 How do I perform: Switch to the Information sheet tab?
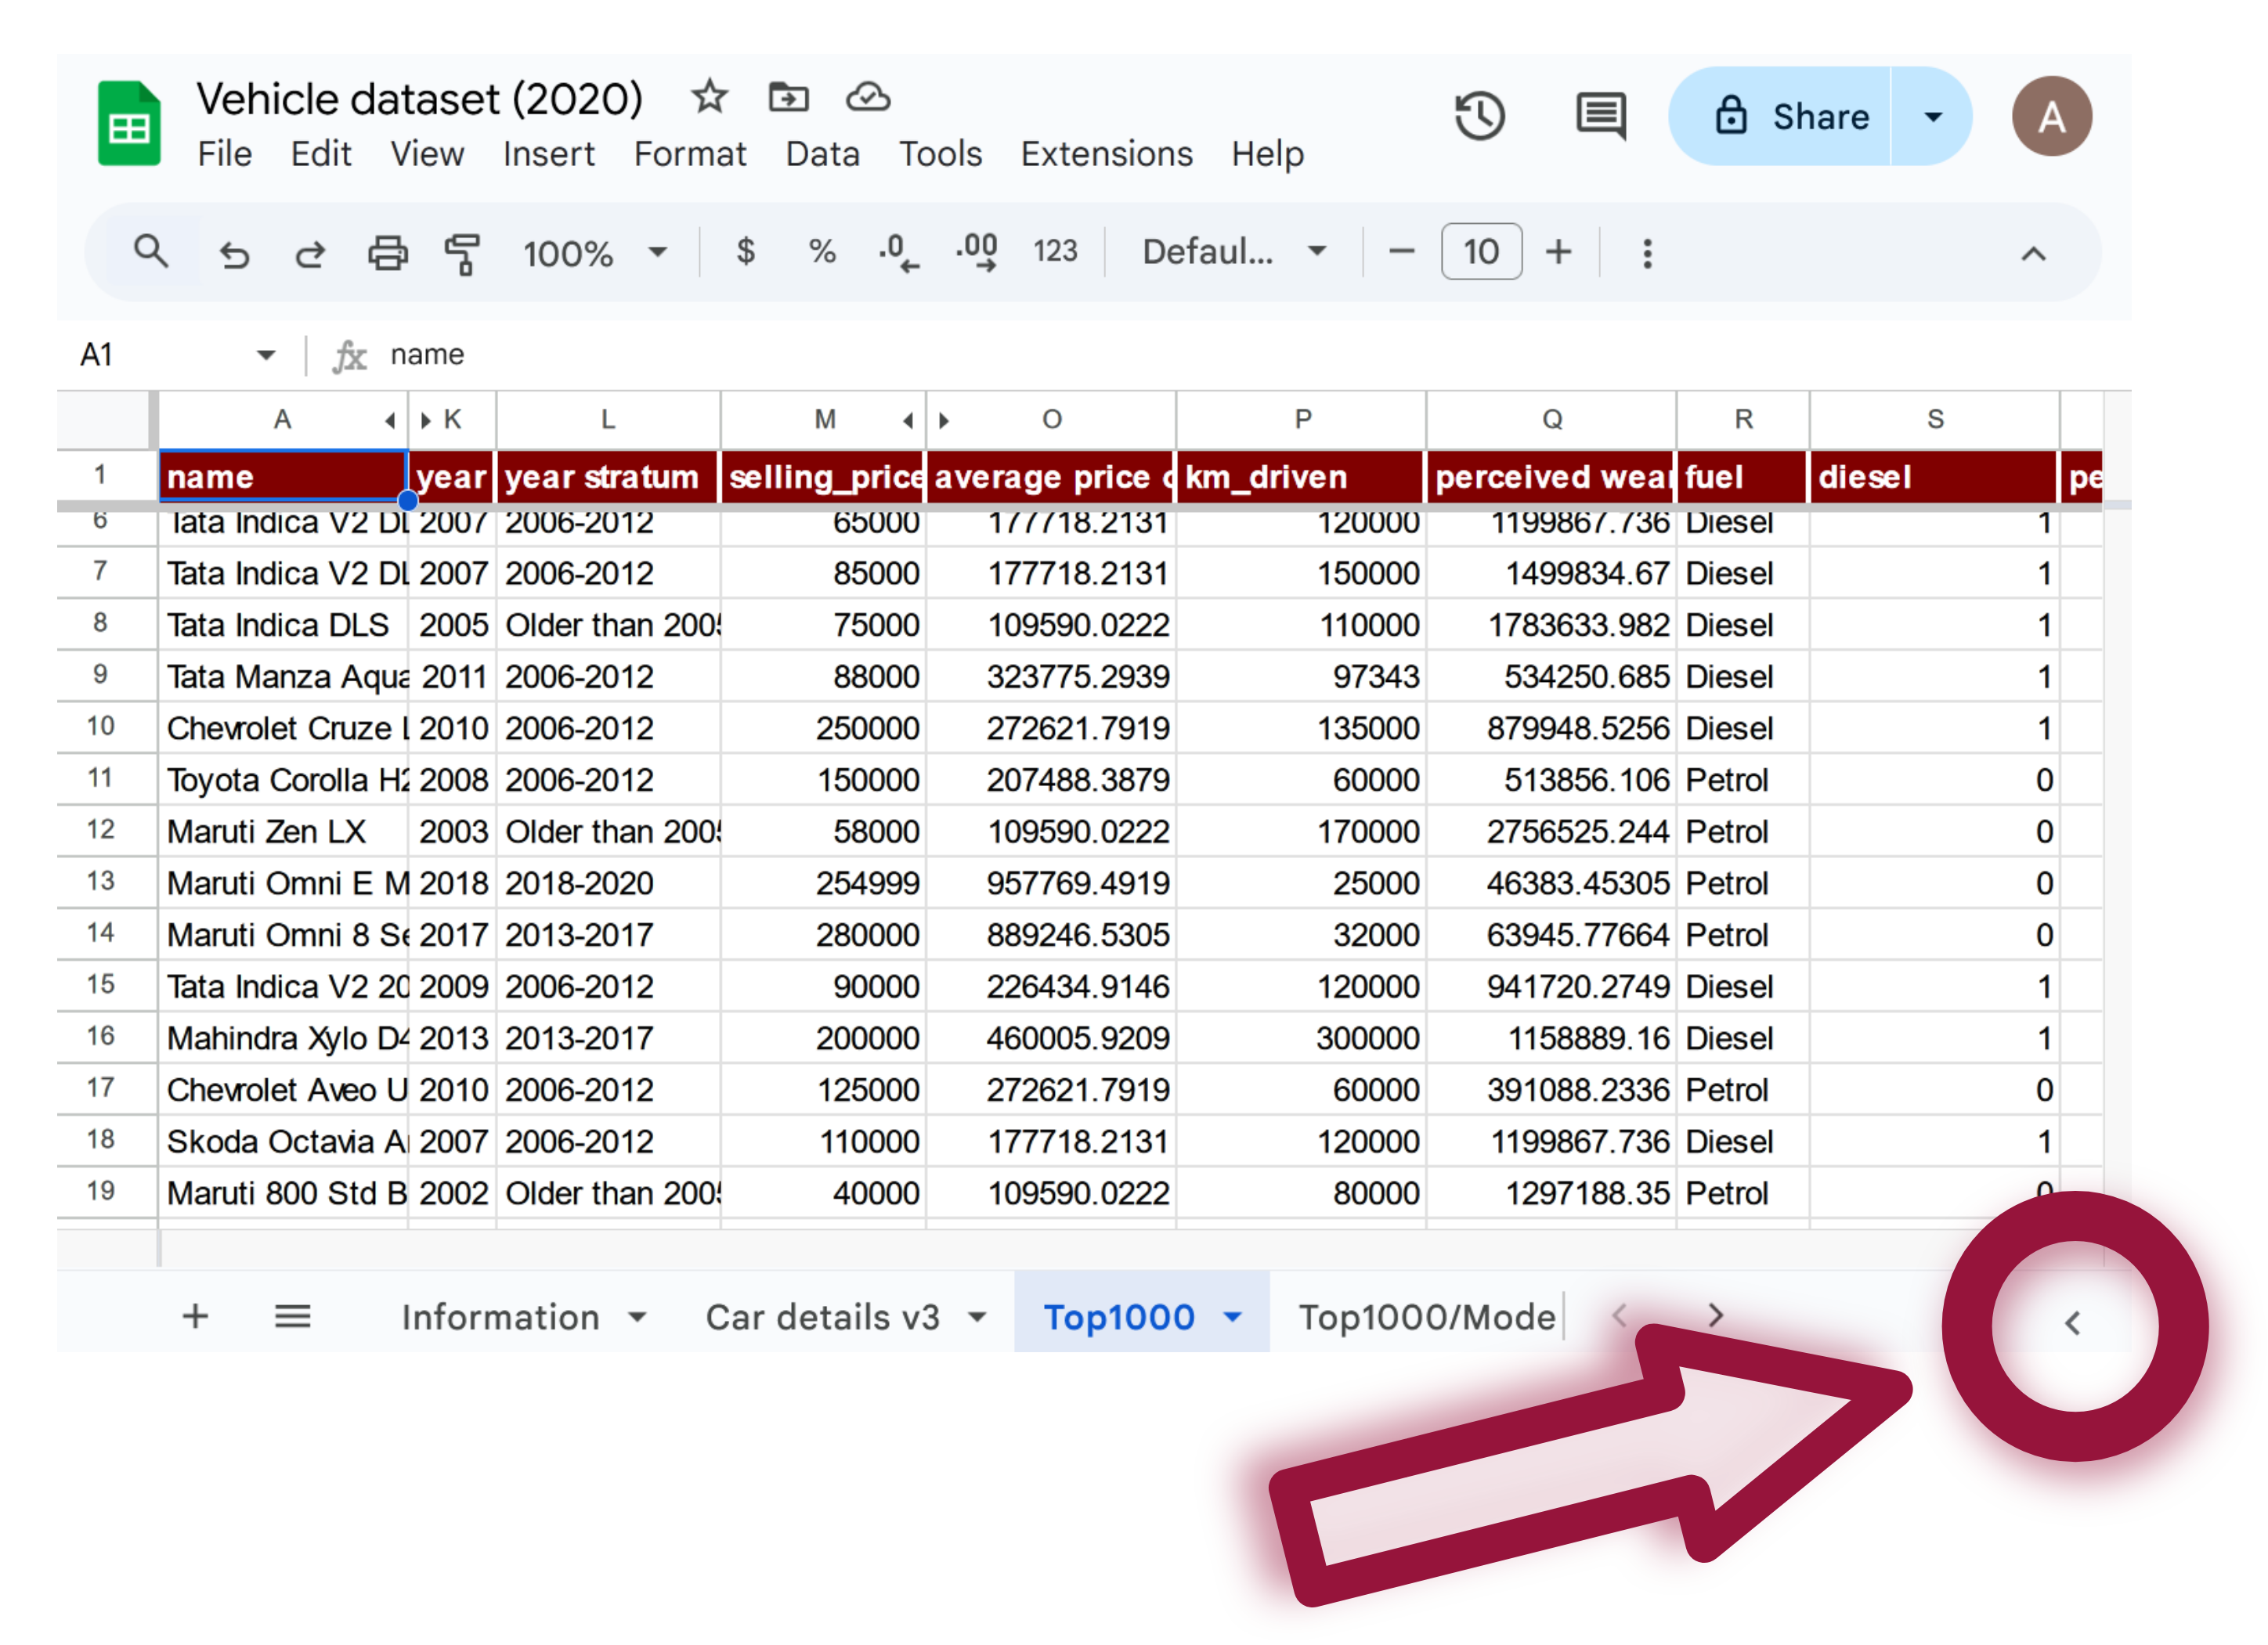[x=500, y=1317]
